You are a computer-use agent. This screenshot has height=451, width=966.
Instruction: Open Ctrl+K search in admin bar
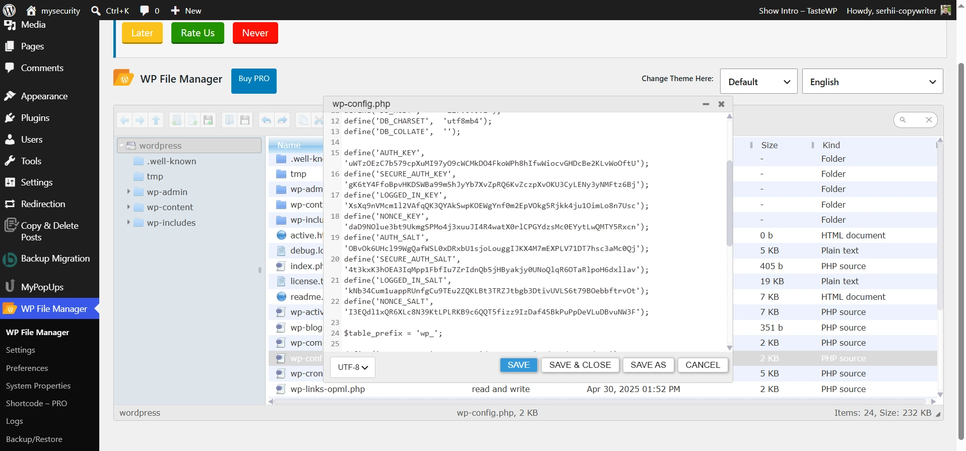tap(110, 11)
